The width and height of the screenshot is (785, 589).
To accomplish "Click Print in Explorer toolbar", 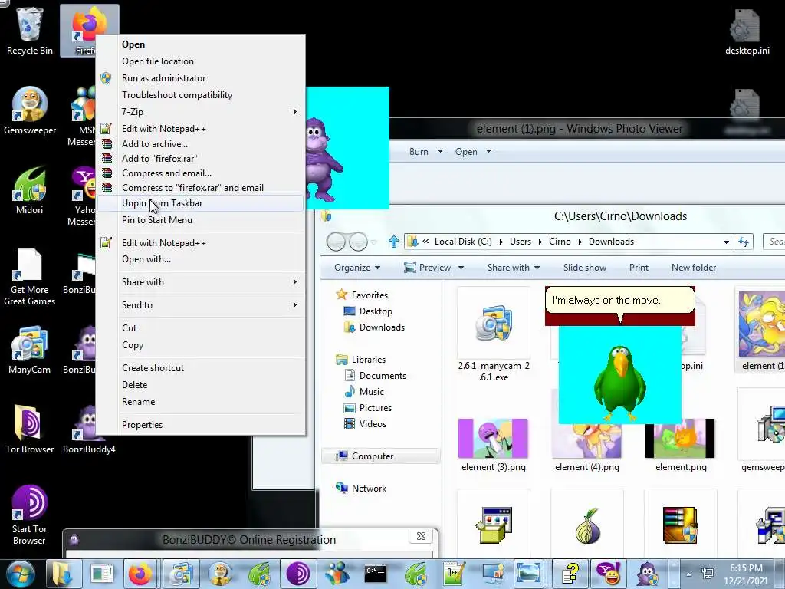I will click(639, 268).
